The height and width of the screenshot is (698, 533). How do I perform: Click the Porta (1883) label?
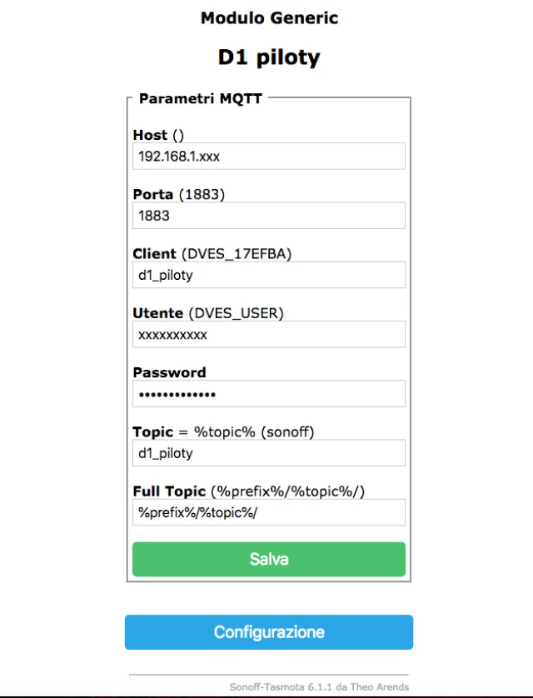pyautogui.click(x=179, y=194)
